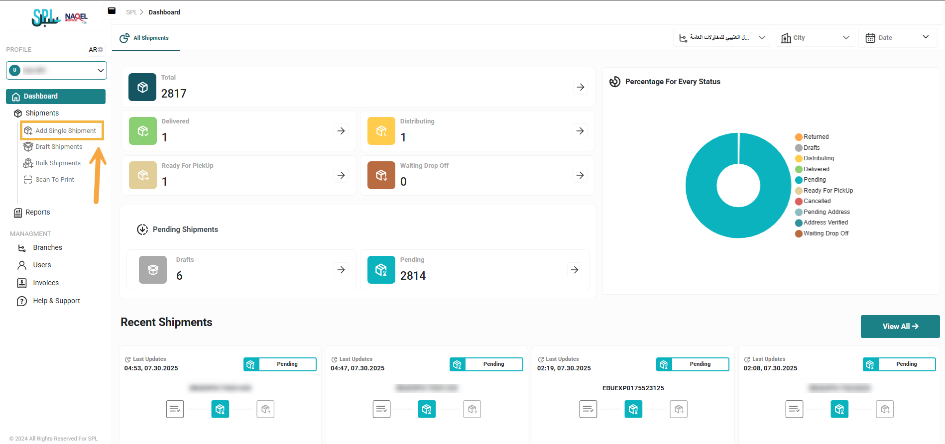The height and width of the screenshot is (444, 945).
Task: Open arrow for Ready For PickUp card
Action: click(341, 175)
